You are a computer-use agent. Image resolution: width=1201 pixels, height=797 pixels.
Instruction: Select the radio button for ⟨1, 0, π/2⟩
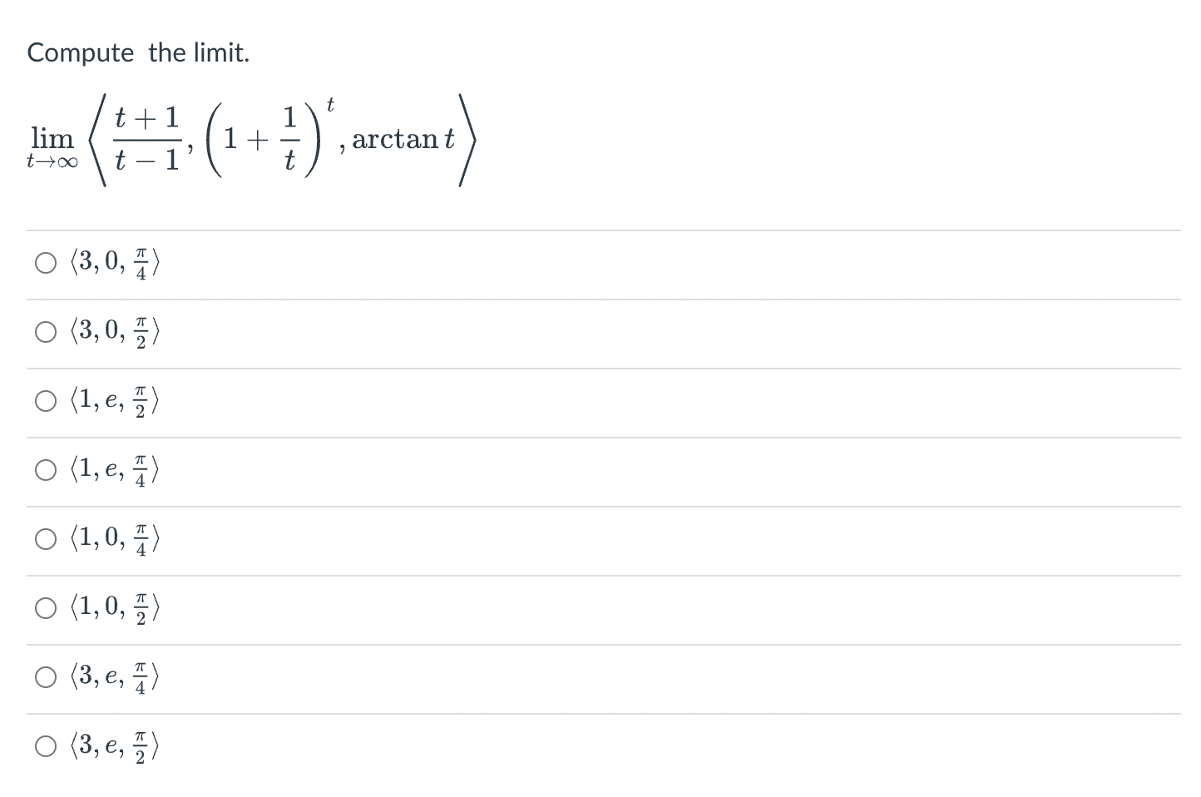pyautogui.click(x=46, y=607)
